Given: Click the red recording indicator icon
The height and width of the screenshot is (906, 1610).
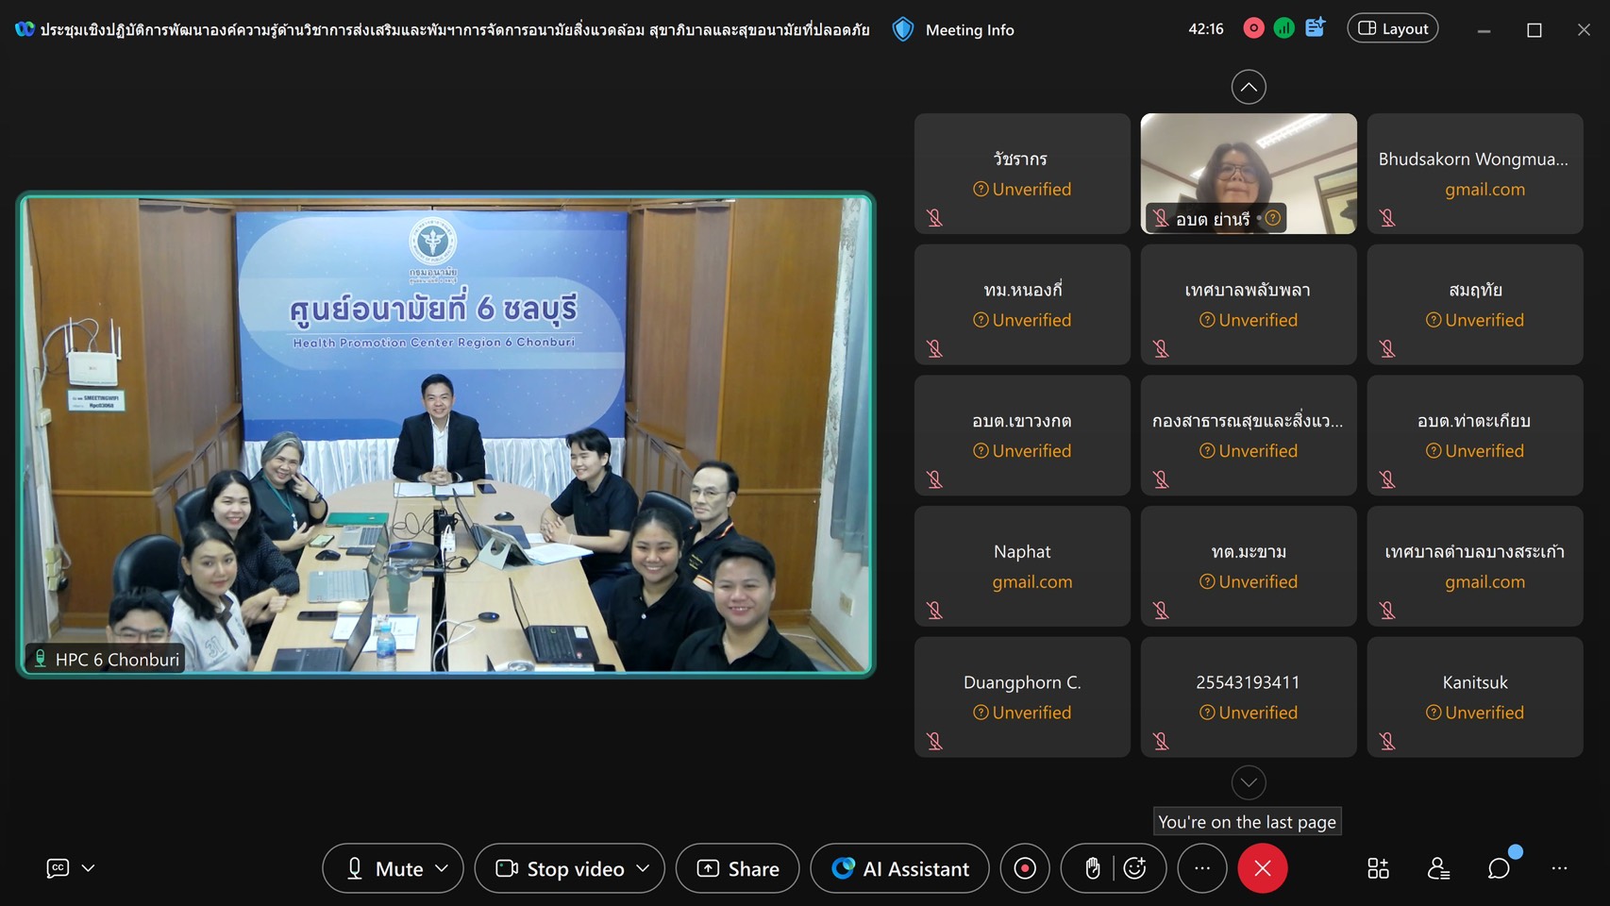Looking at the screenshot, I should click(x=1253, y=28).
